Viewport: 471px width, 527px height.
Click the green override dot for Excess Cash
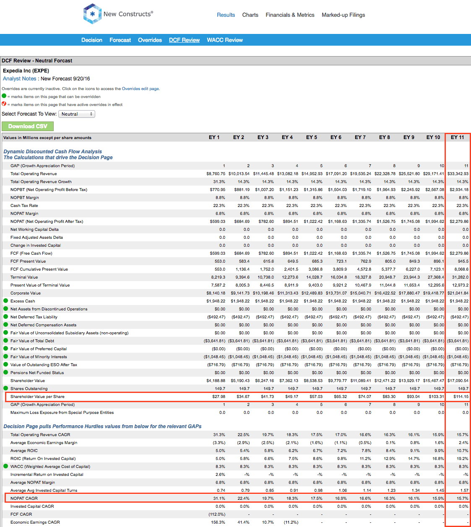tap(6, 301)
